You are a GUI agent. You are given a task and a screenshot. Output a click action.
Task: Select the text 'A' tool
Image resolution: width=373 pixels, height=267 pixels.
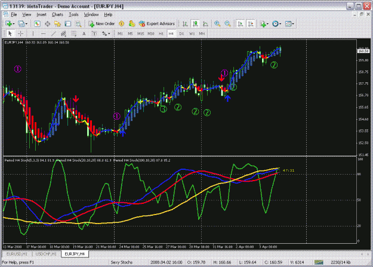tap(84, 34)
